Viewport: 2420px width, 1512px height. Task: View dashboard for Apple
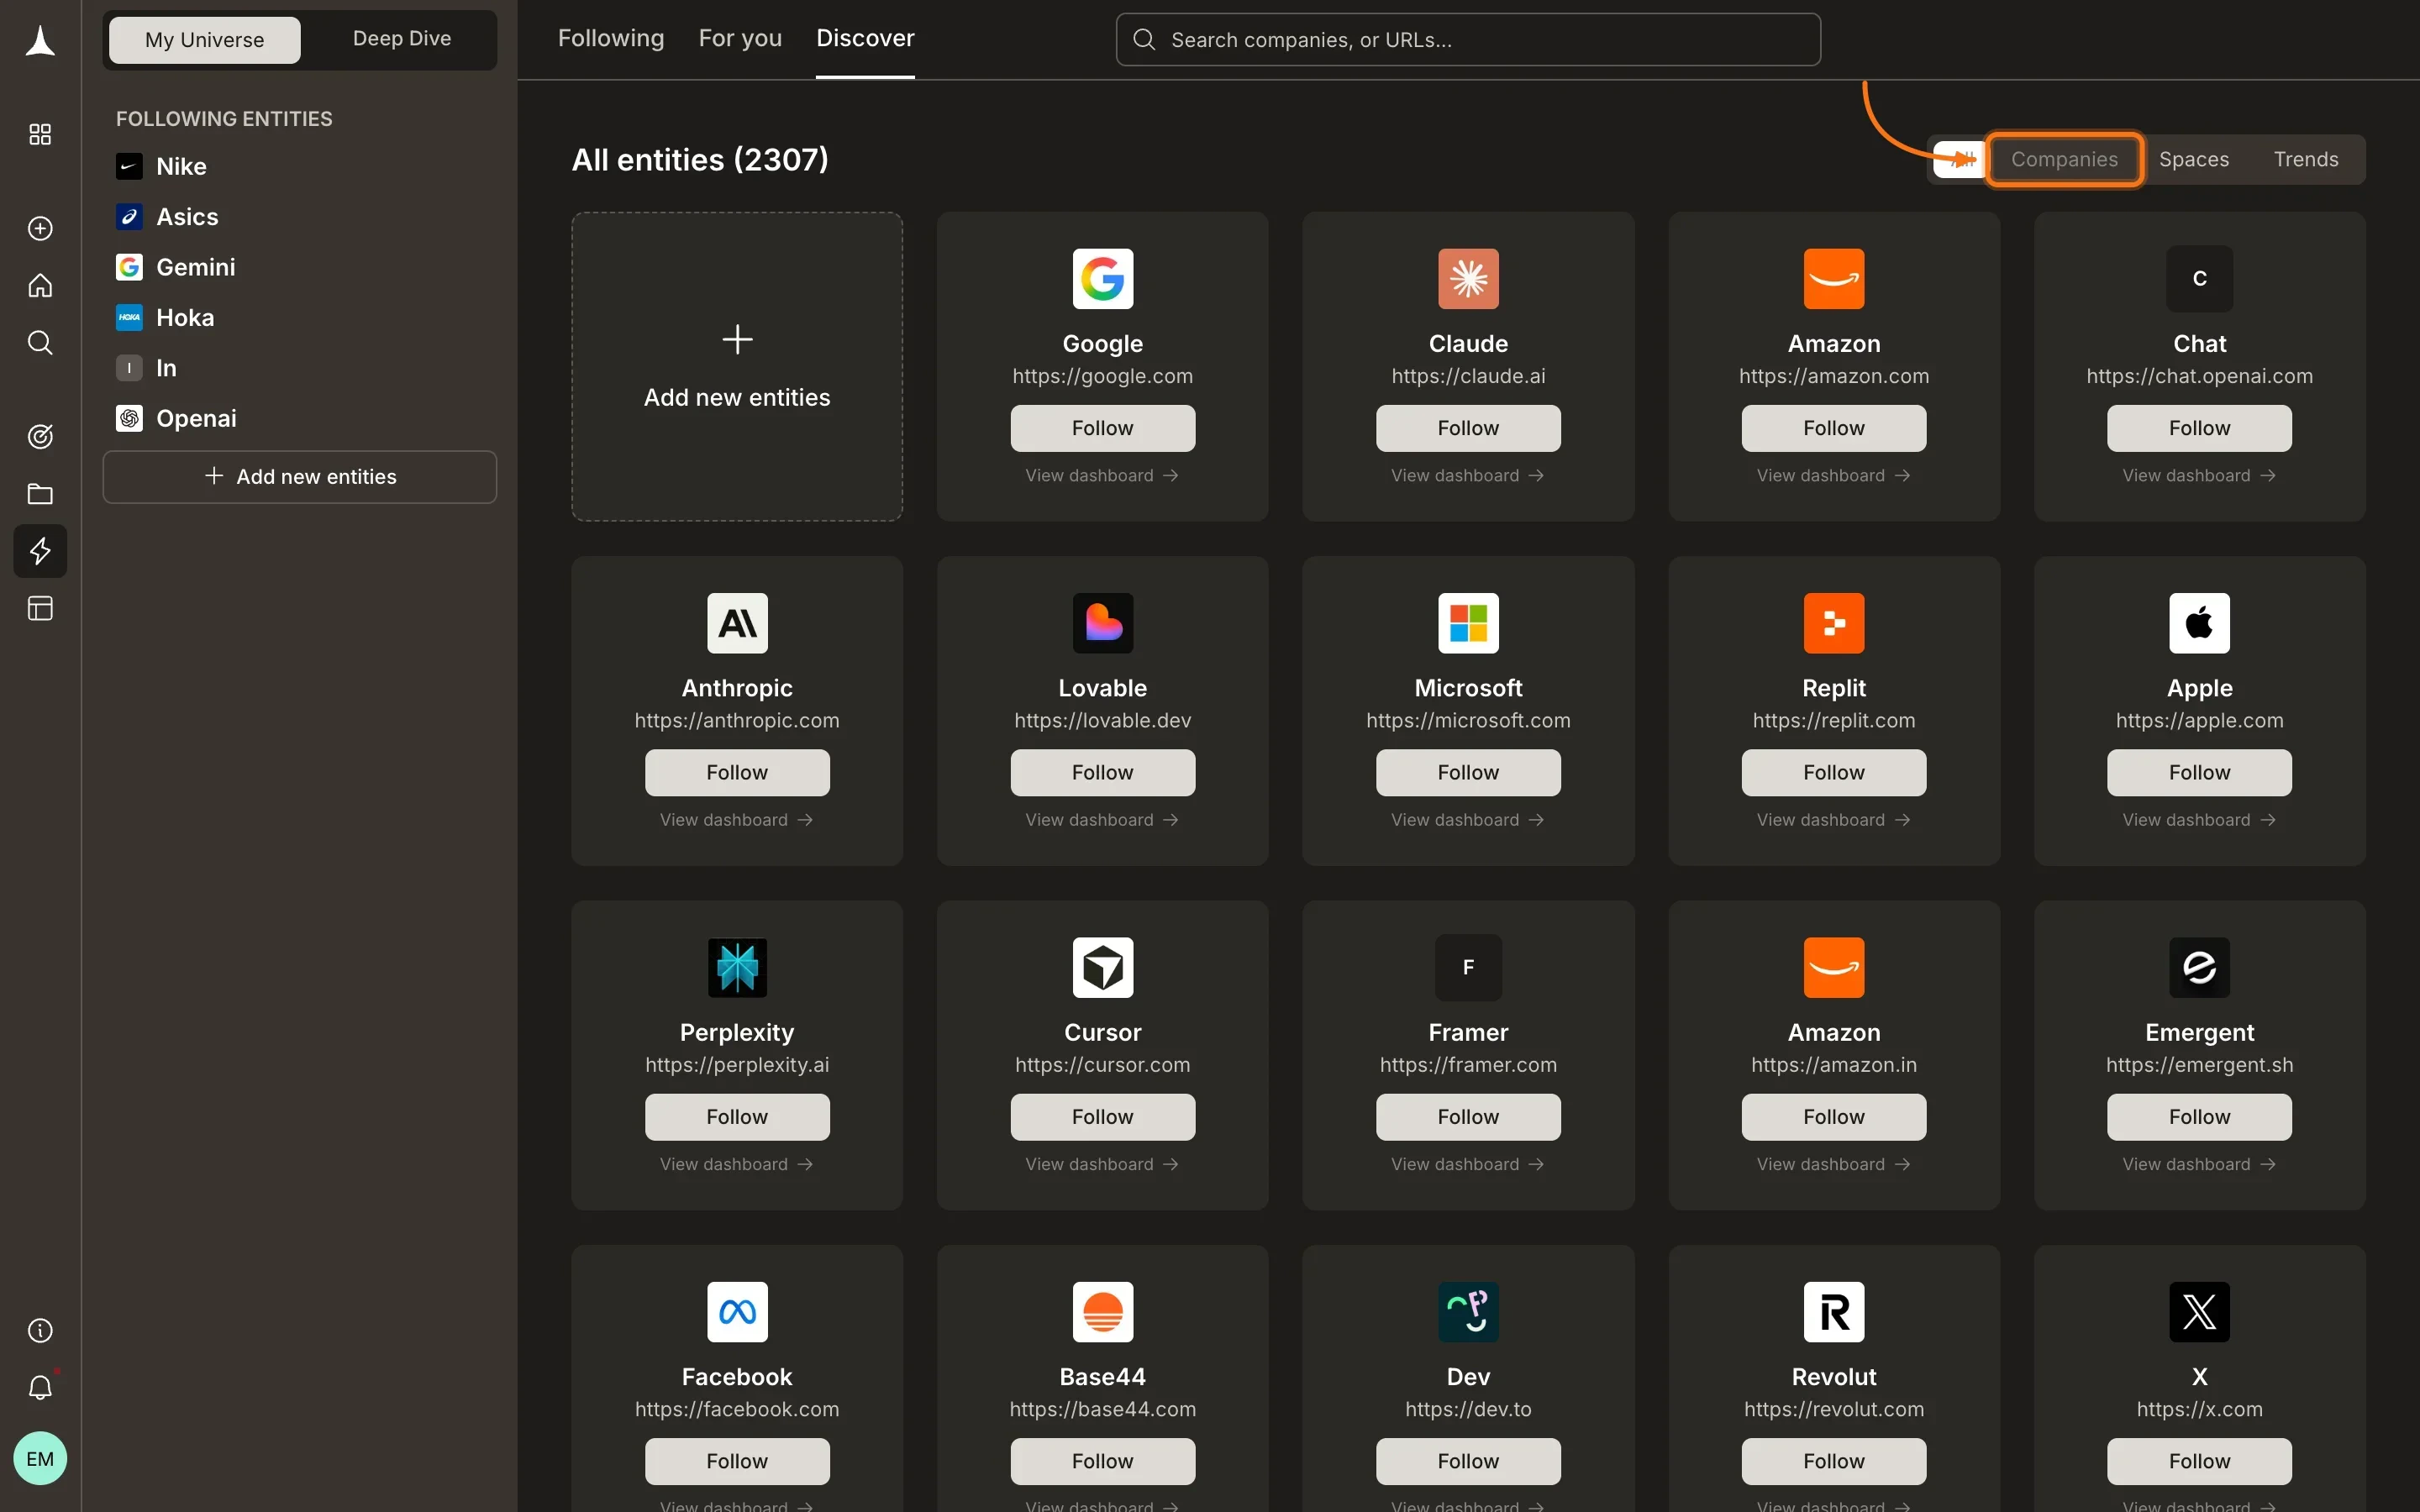click(x=2199, y=820)
